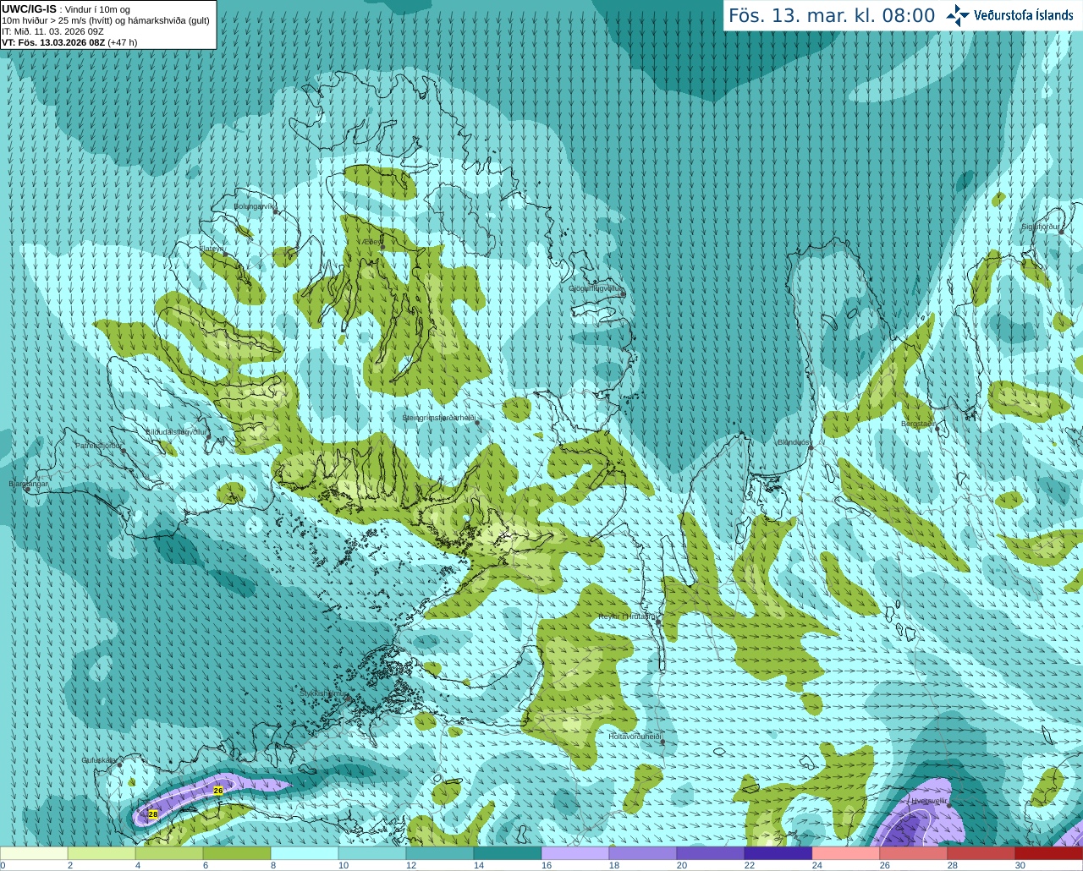Select the 22–24 m/s dark indigo legend swatch
The width and height of the screenshot is (1083, 871).
[778, 853]
